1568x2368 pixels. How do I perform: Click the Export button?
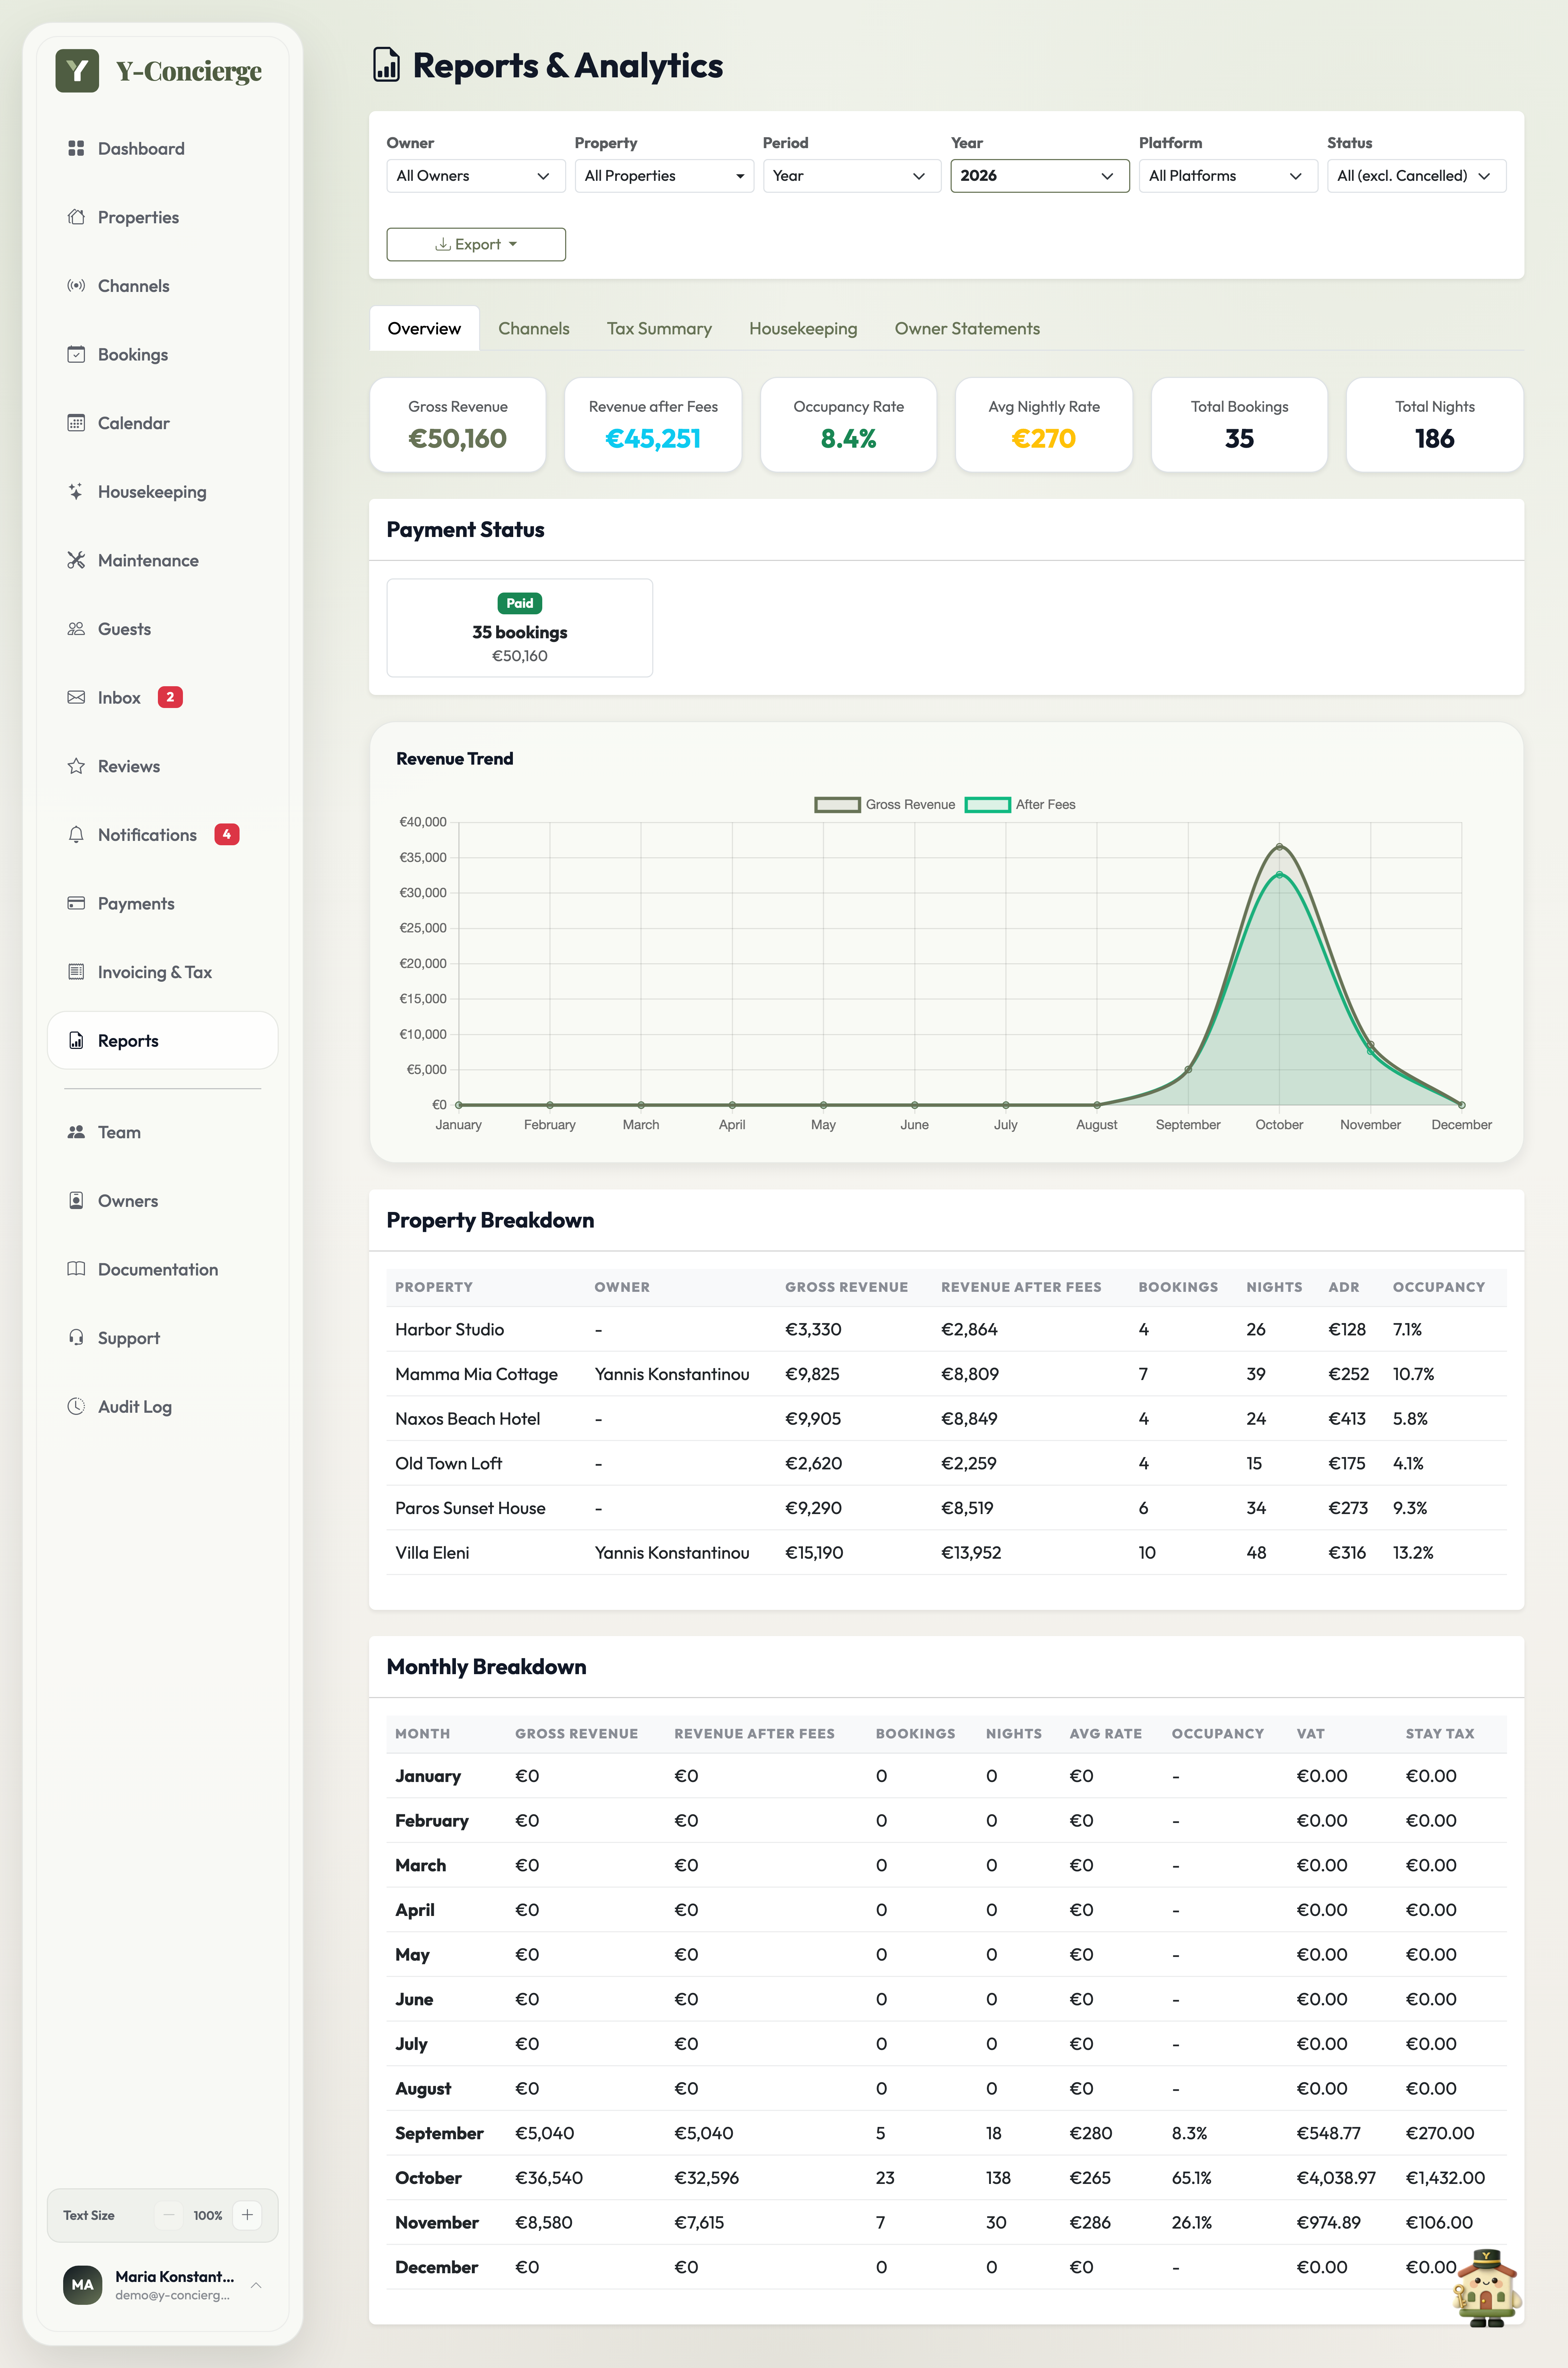[x=476, y=244]
